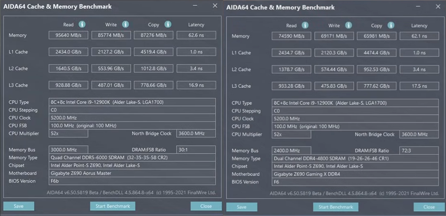Close the right AIDA64 window with the X
The height and width of the screenshot is (216, 446).
[x=438, y=7]
